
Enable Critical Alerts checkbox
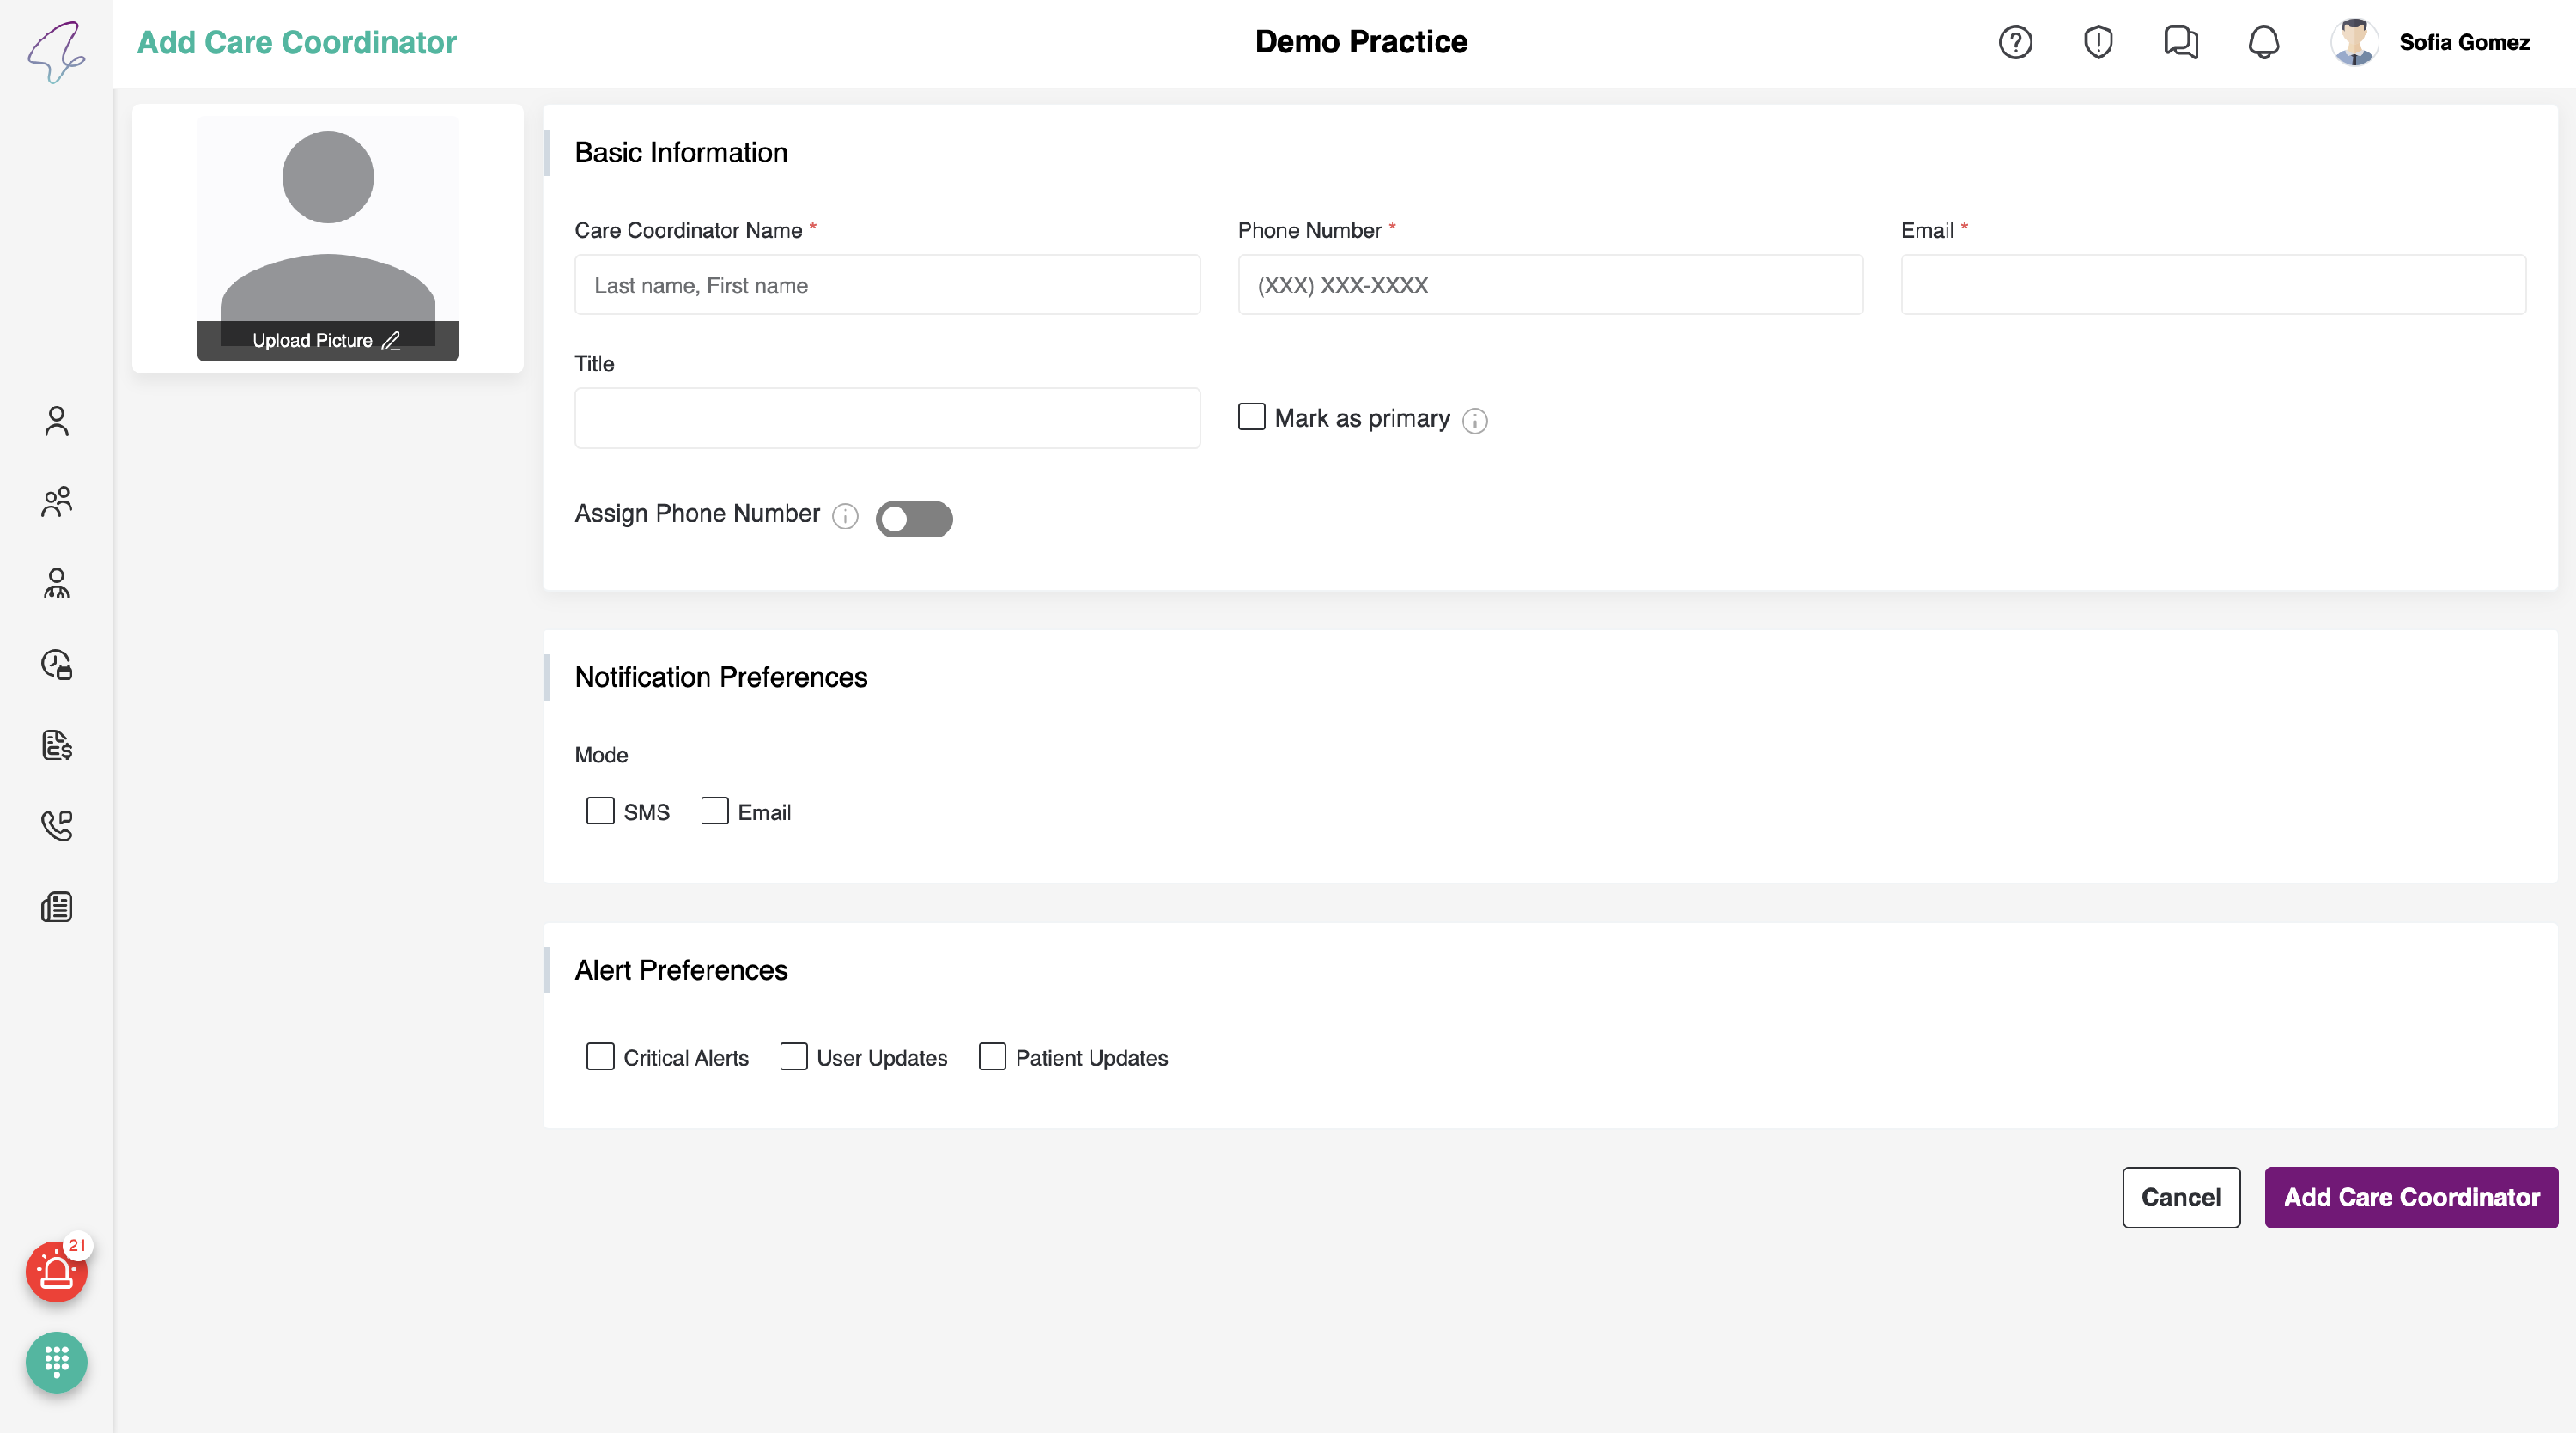[x=600, y=1057]
